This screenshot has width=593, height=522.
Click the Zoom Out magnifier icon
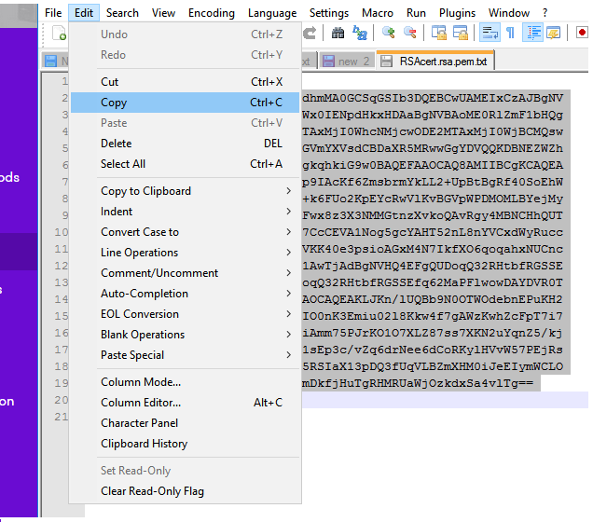(x=410, y=33)
